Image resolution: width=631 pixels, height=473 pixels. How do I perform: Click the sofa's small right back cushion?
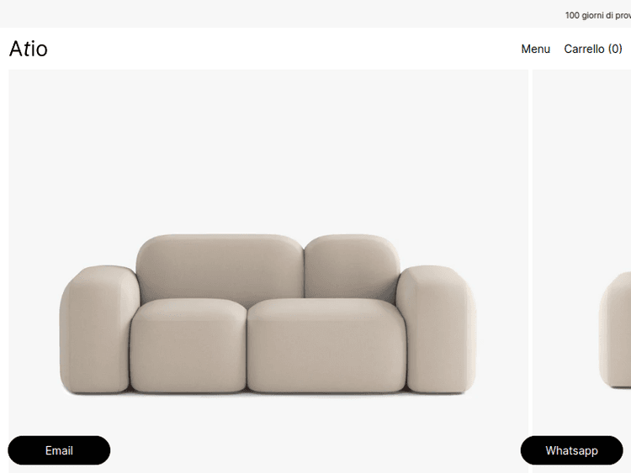point(352,267)
